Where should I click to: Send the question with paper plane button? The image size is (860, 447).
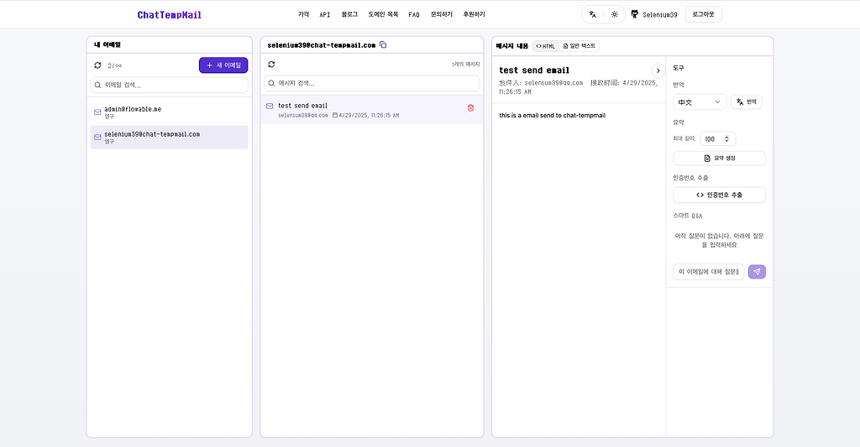pos(757,272)
